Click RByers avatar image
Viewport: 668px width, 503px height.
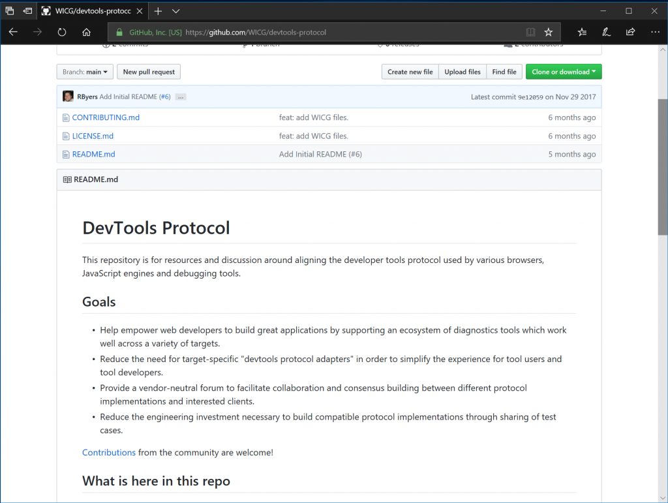point(68,97)
